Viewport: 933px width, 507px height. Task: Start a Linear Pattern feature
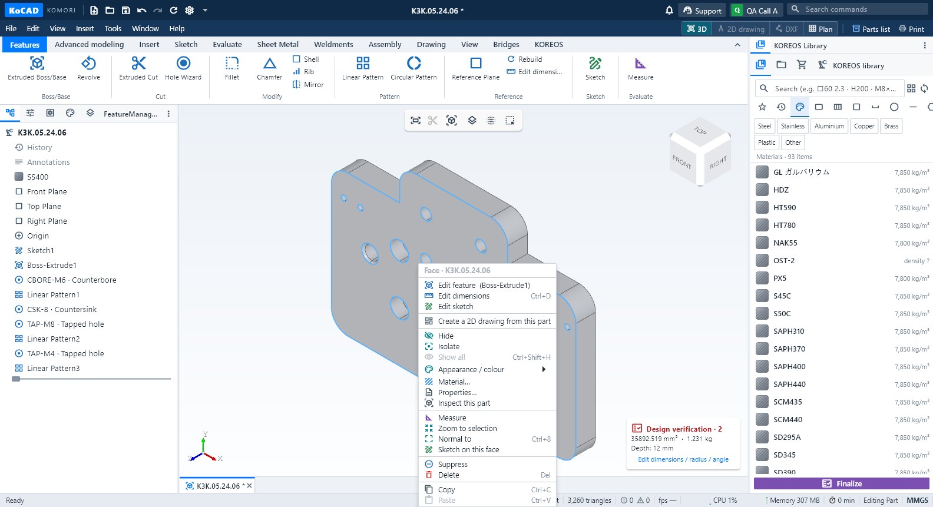[363, 68]
